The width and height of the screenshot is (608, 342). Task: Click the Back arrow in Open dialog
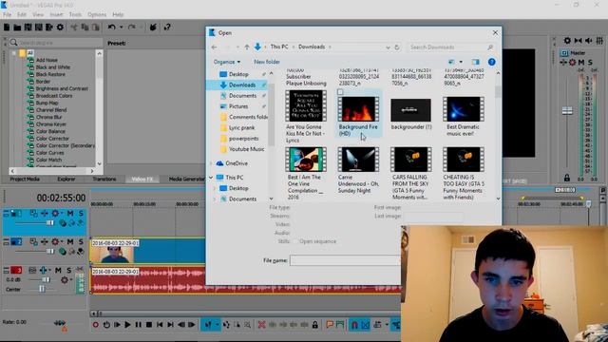pos(214,47)
